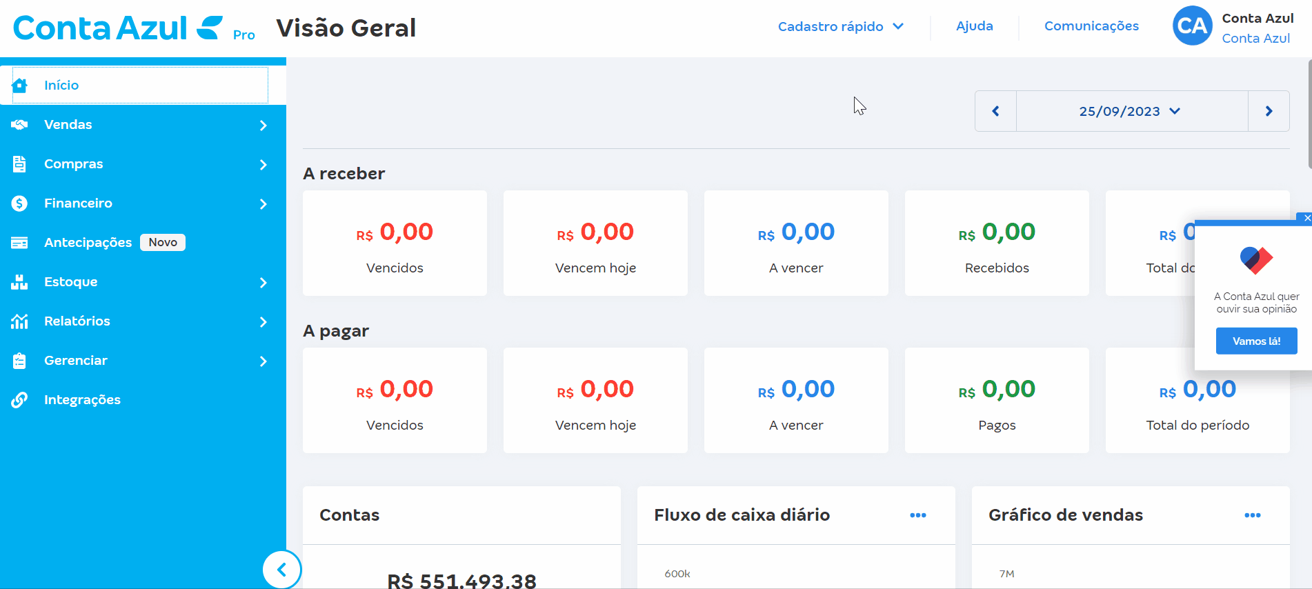Open the Vendas menu item

pyautogui.click(x=143, y=125)
